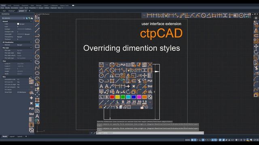Toggle the 'L' layer box in palette color row
Viewport: 259px width, 145px height.
point(101,97)
